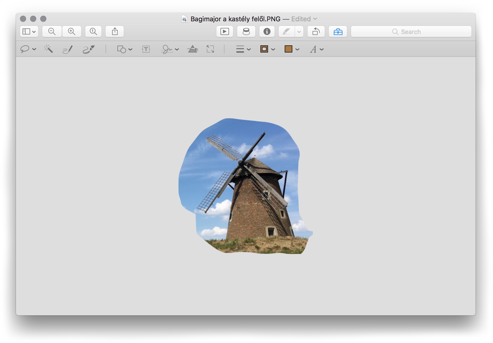Click the Zoom to Actual Size icon
493x343 pixels.
coord(93,31)
